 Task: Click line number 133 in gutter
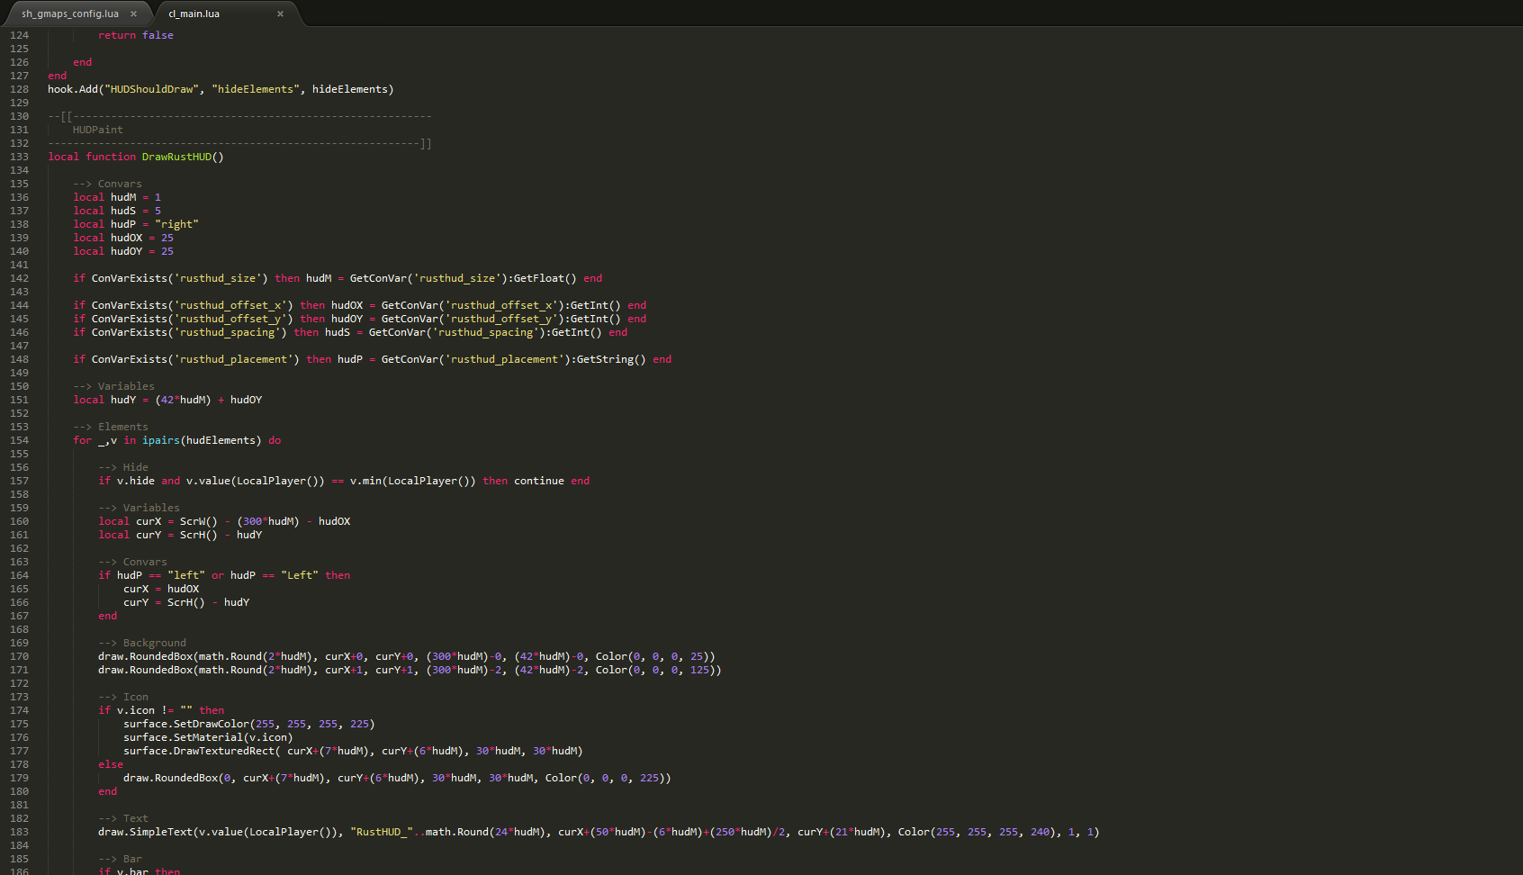click(x=19, y=157)
